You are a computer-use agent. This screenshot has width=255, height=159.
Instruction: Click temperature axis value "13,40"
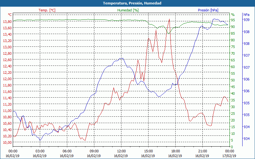[7, 34]
